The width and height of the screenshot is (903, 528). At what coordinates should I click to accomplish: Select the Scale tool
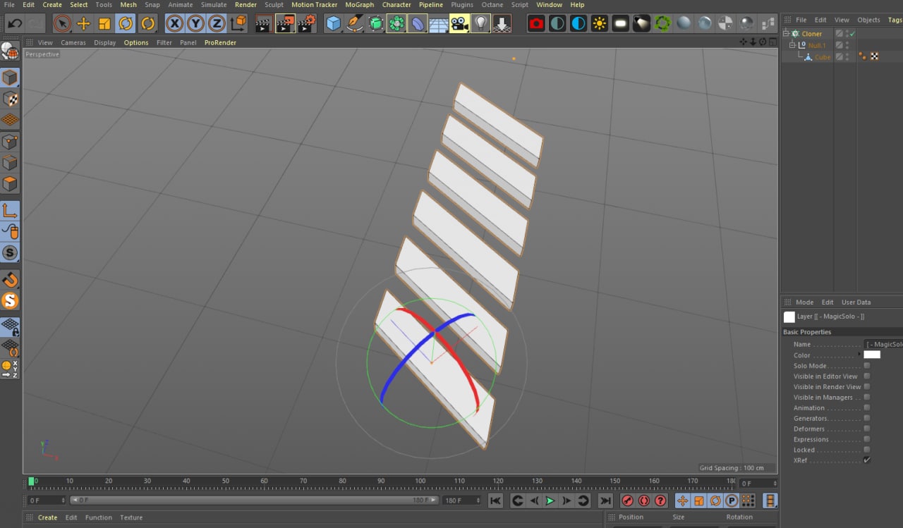(104, 23)
